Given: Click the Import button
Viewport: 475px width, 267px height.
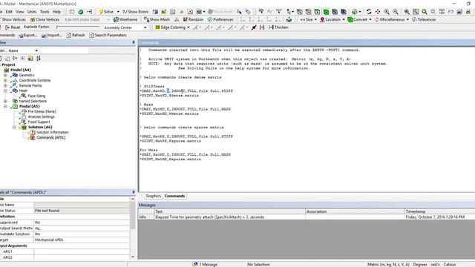Looking at the screenshot, I should pos(51,35).
